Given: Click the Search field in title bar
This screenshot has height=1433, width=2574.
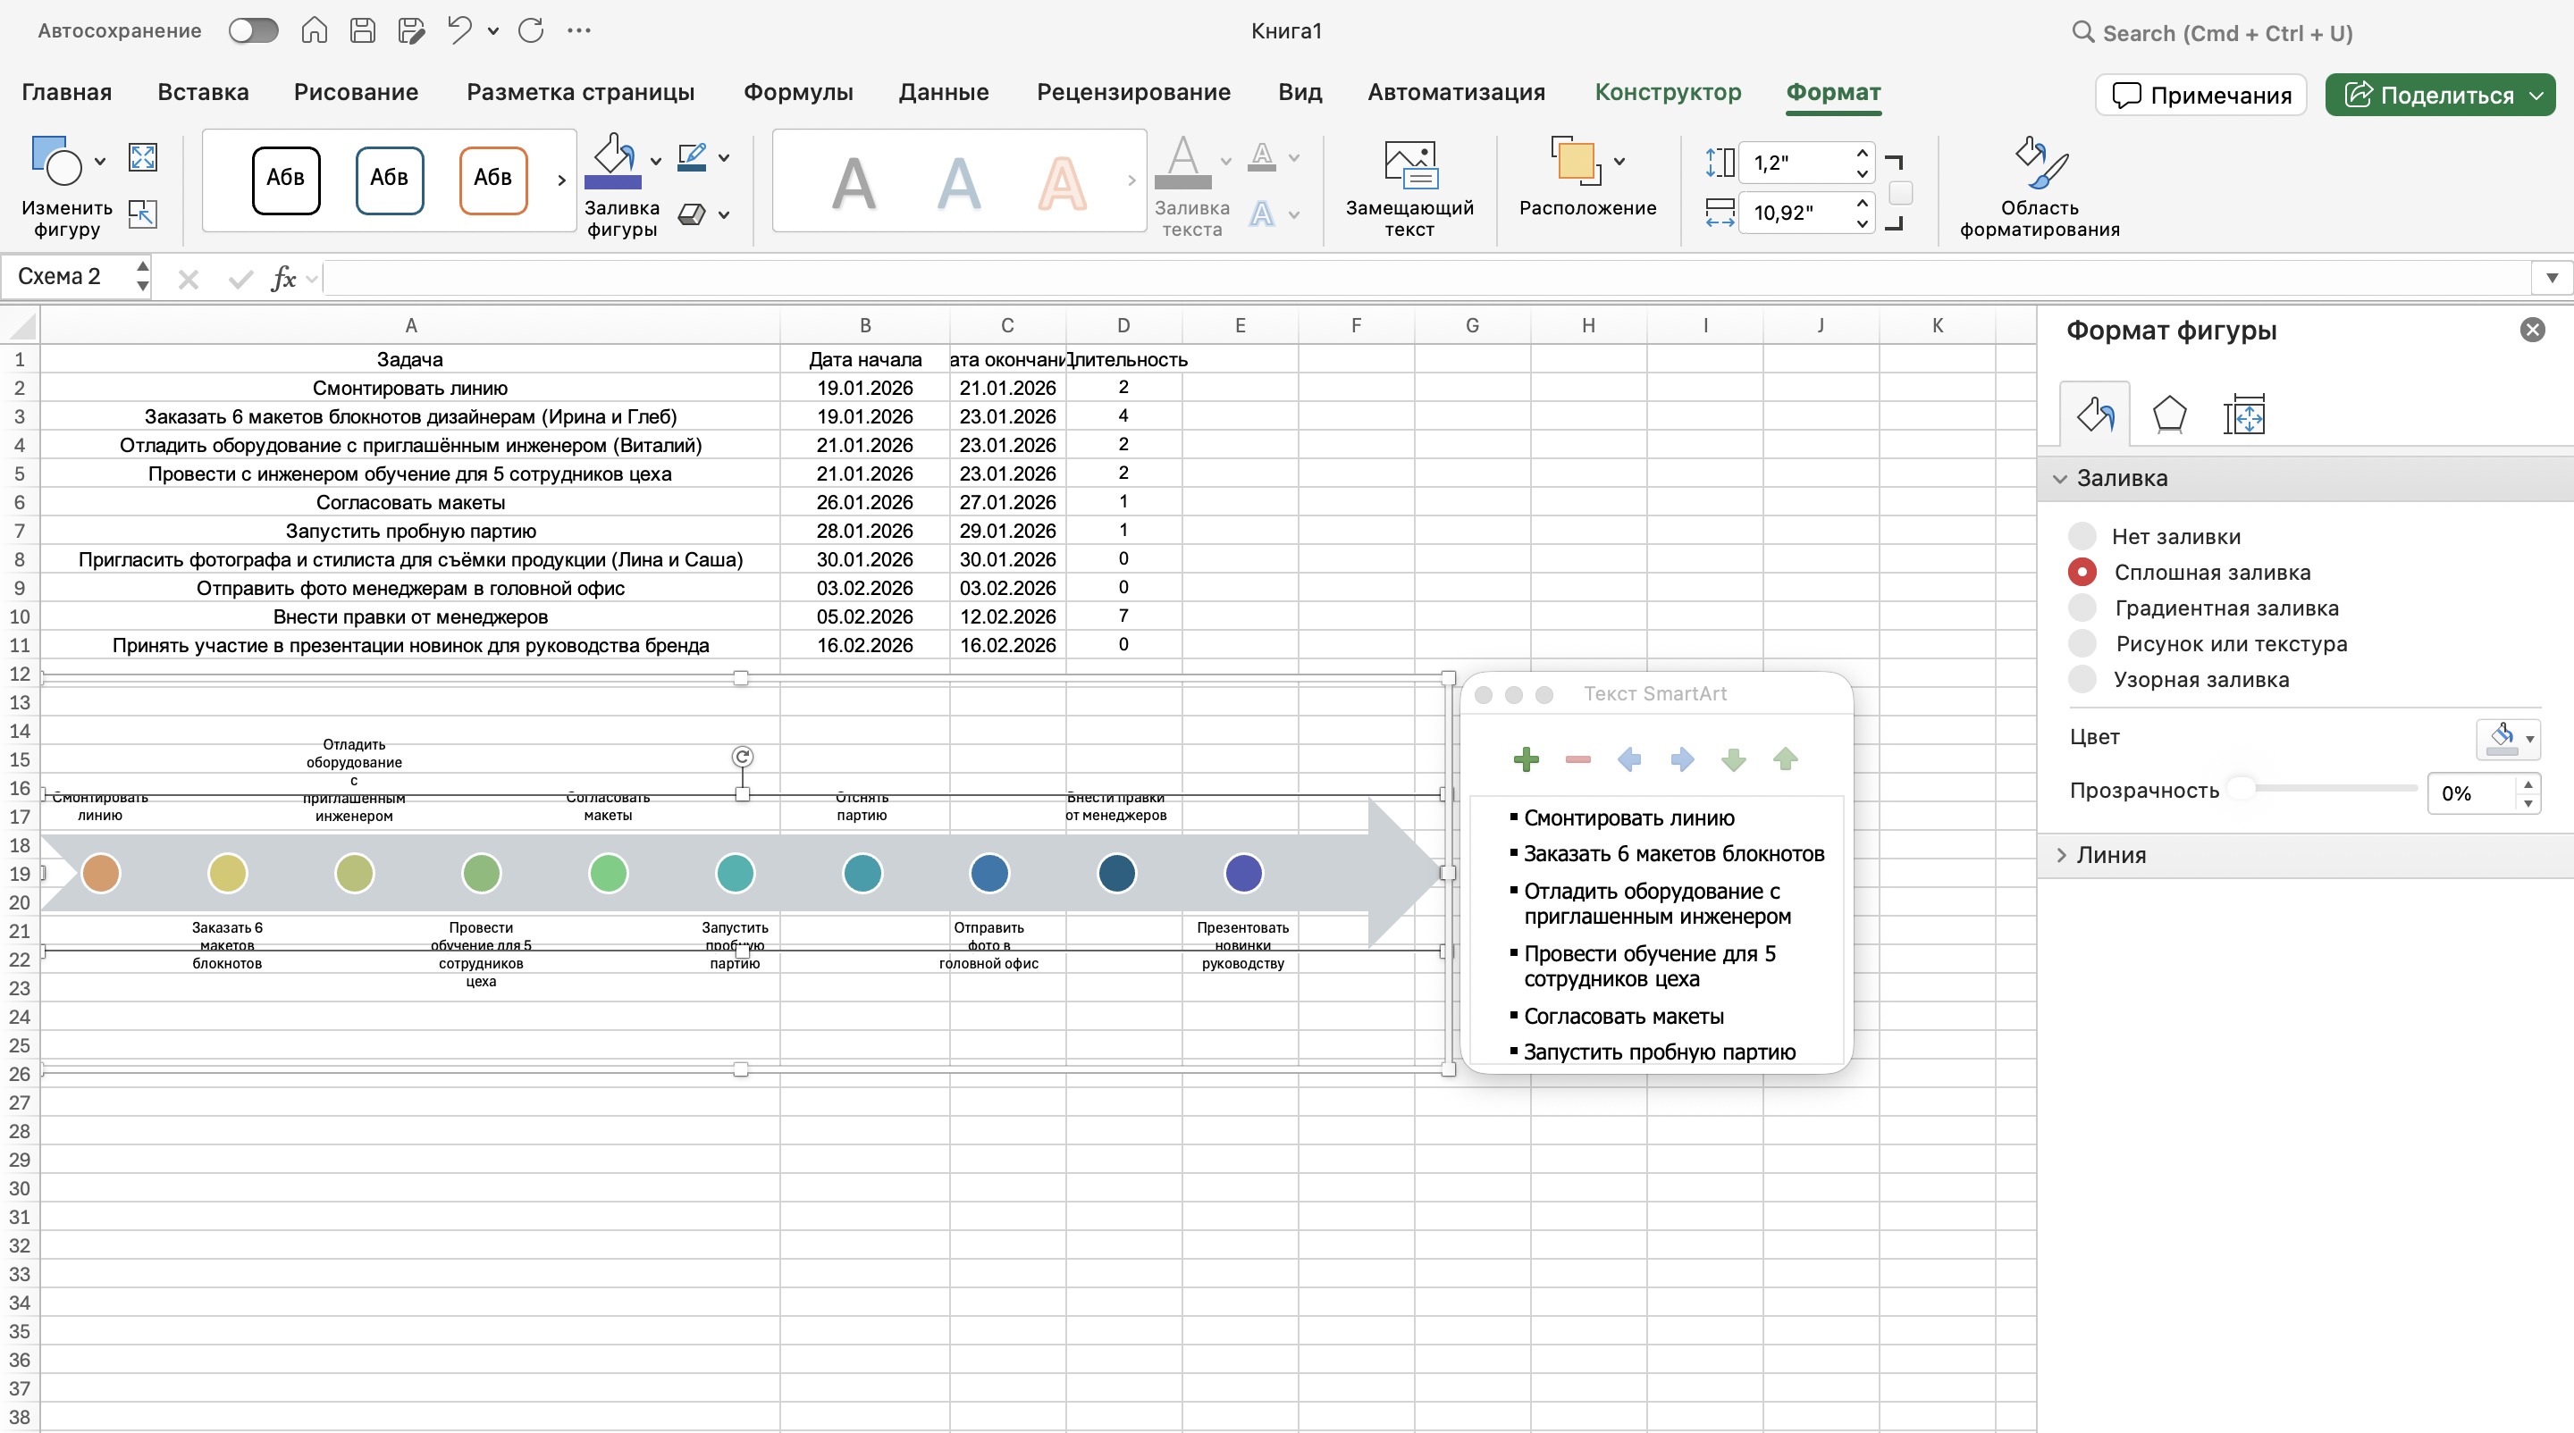Looking at the screenshot, I should (x=2226, y=33).
